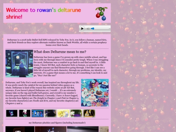The width and height of the screenshot is (176, 132).
Task: Play the audio in the music player
Action: [x=82, y=29]
